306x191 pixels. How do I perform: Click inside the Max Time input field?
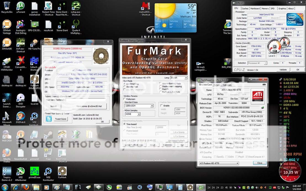pyautogui.click(x=161, y=127)
